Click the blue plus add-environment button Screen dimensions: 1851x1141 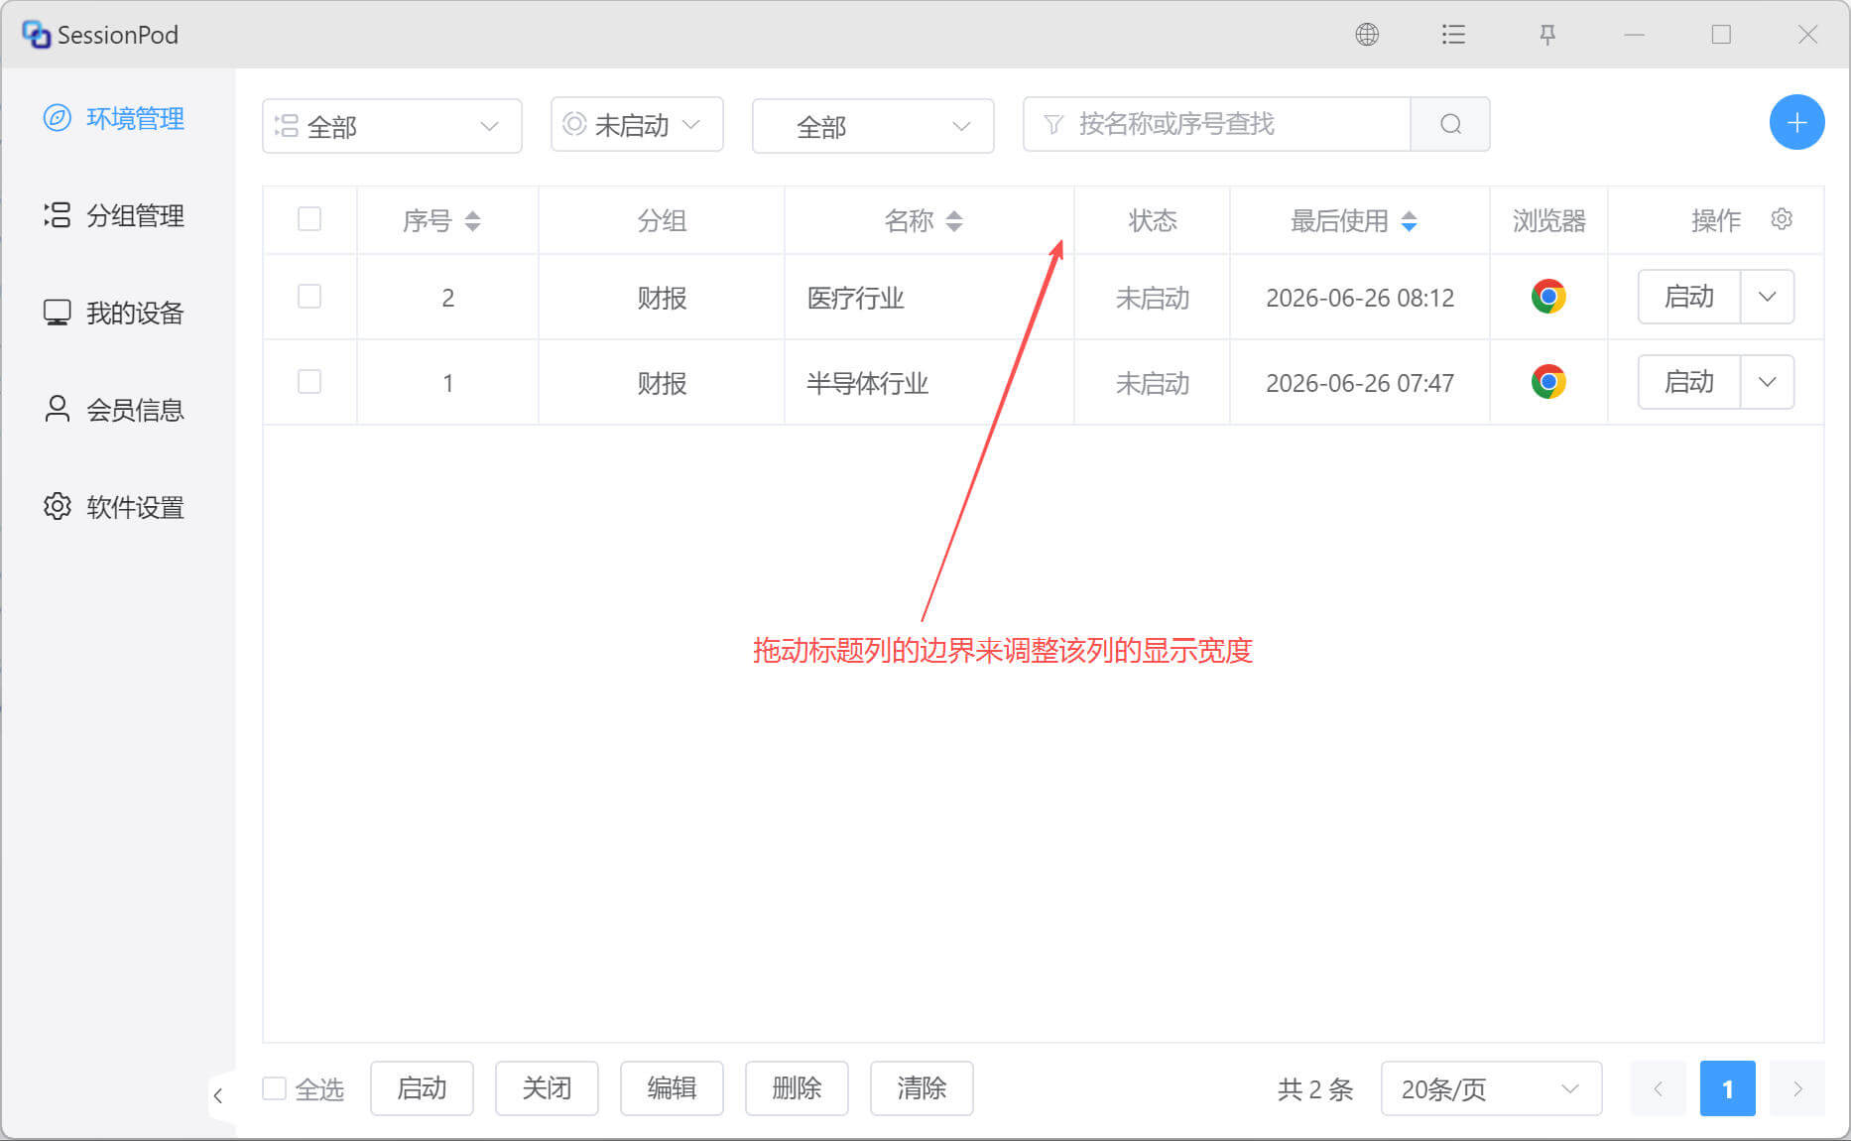tap(1796, 123)
